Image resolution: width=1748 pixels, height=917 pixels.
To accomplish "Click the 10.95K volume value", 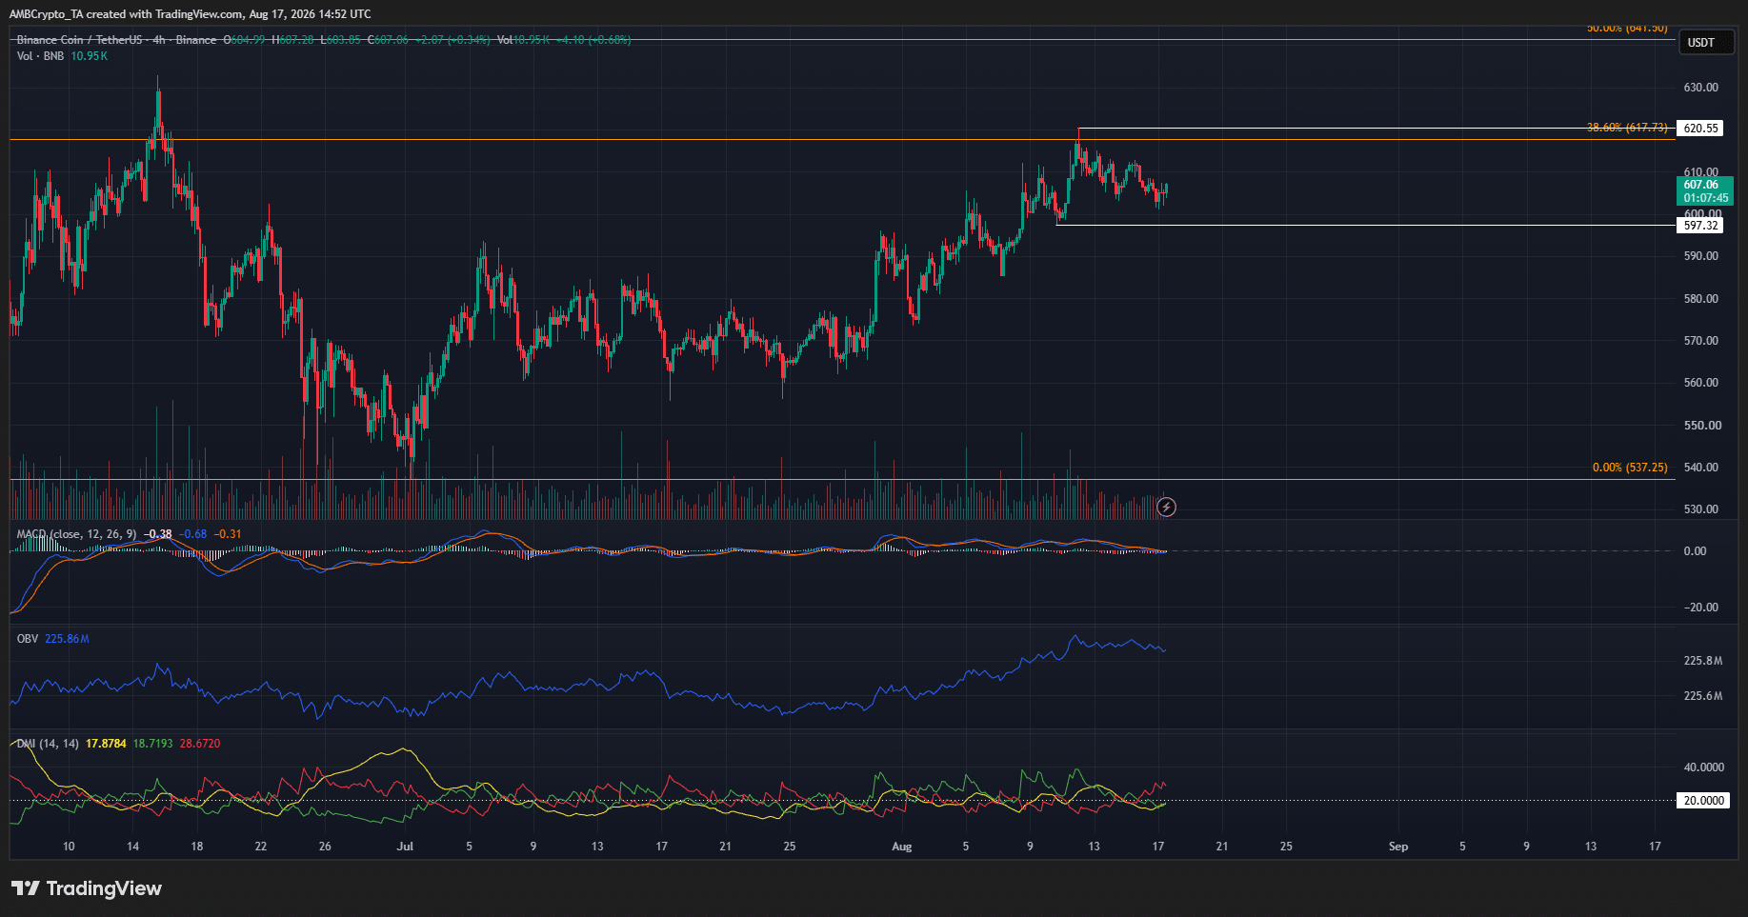I will click(90, 56).
